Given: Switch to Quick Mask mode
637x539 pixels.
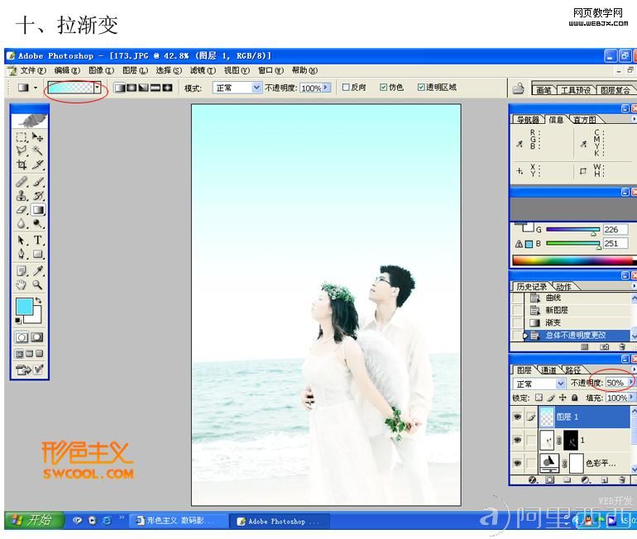Looking at the screenshot, I should 37,337.
